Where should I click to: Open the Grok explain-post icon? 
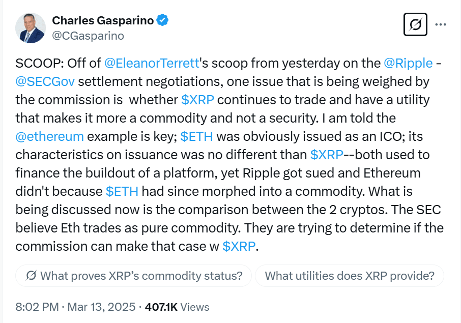coord(415,24)
